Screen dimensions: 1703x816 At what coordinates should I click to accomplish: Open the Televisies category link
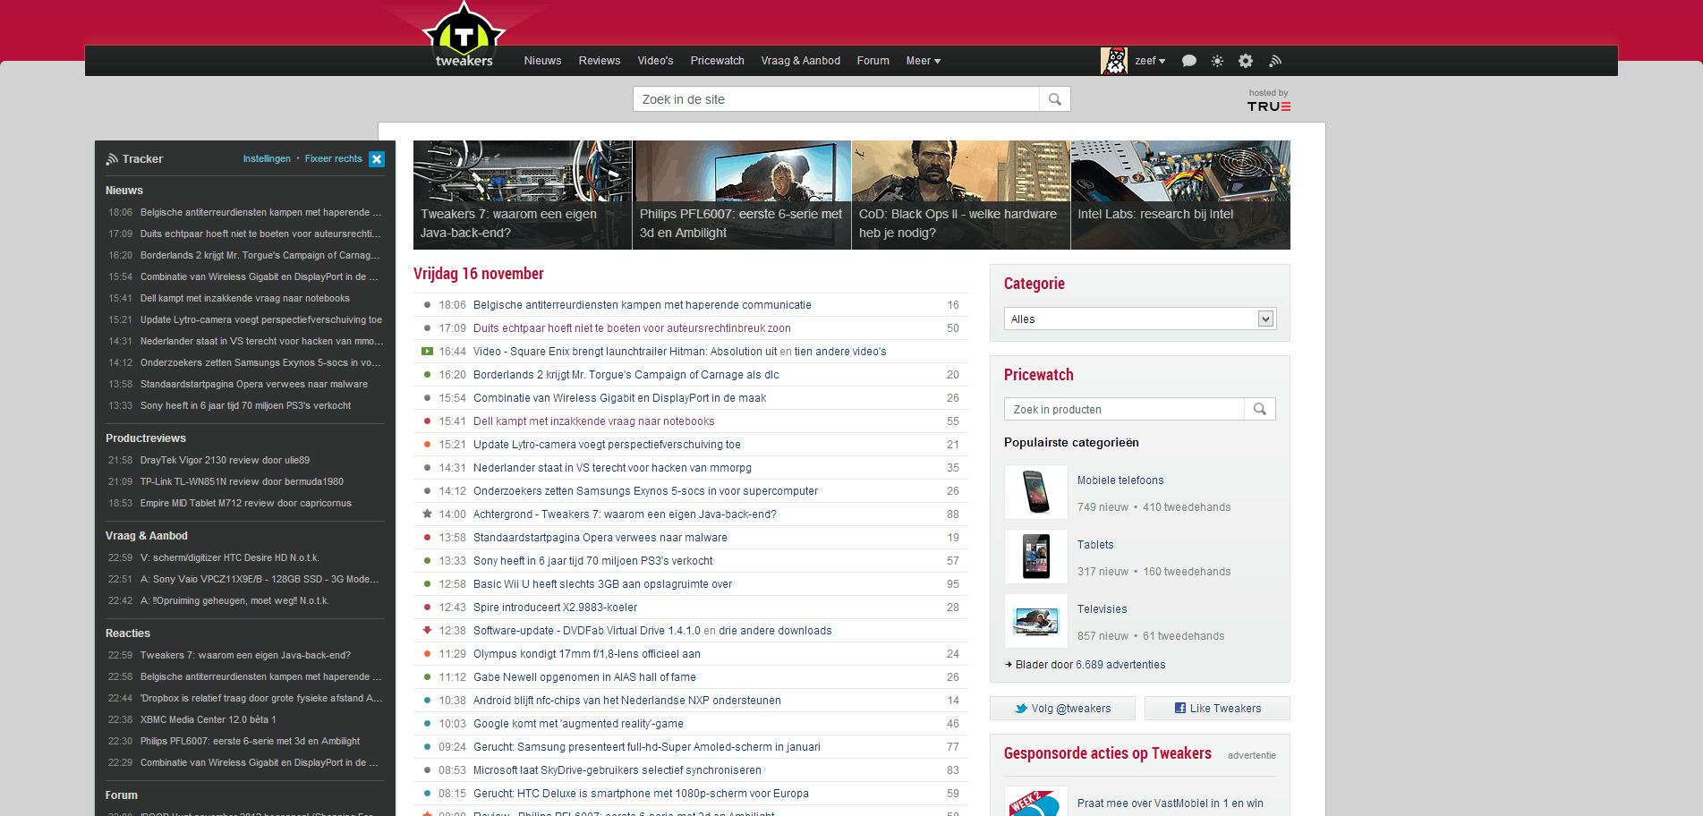(1102, 609)
